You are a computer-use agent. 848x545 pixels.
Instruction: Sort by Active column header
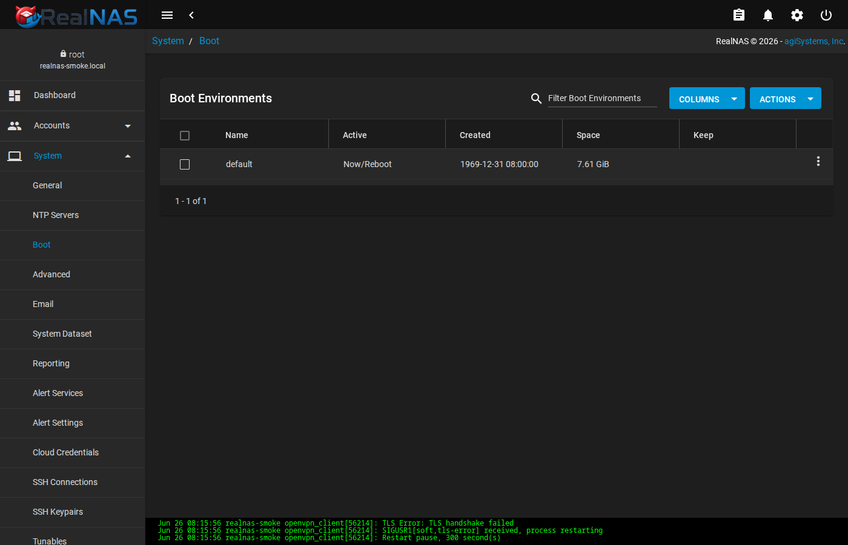(354, 135)
